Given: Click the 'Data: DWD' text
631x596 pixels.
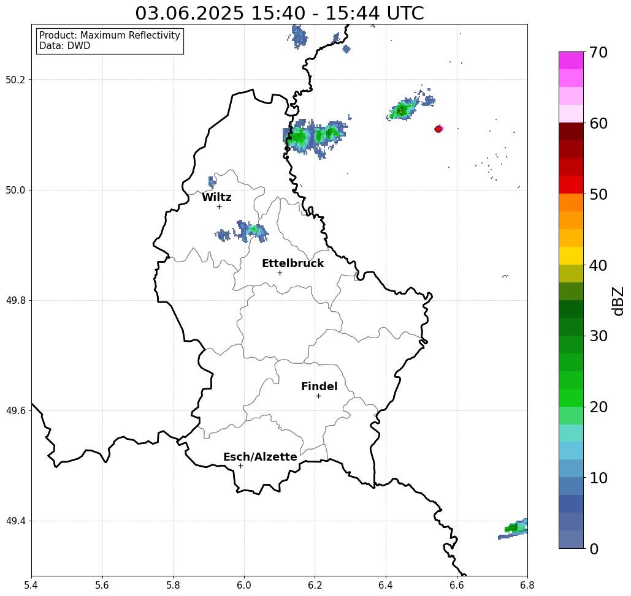Looking at the screenshot, I should point(65,46).
